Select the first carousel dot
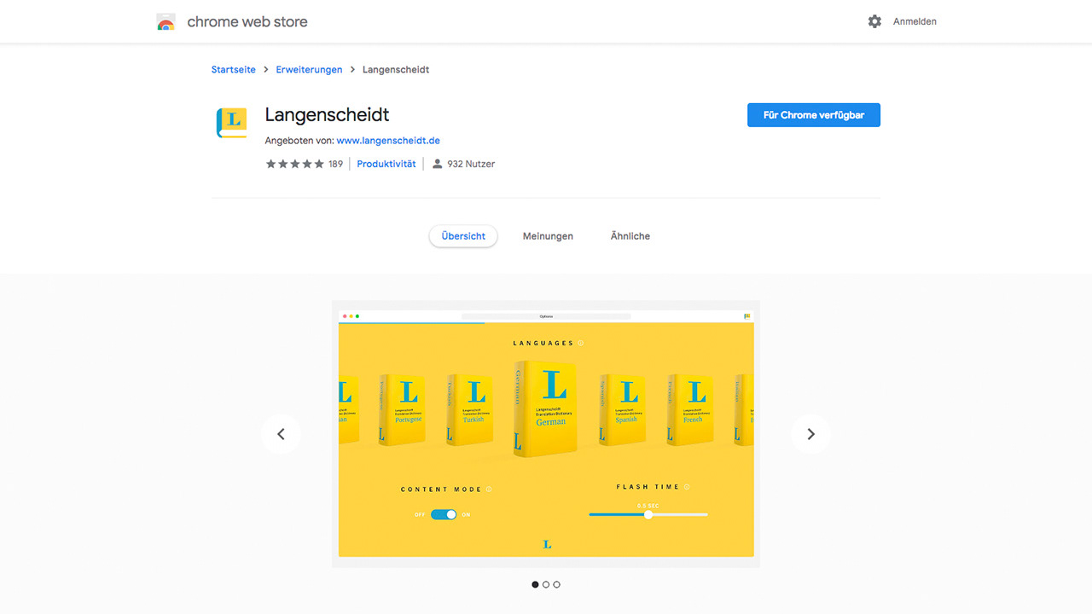 point(536,585)
